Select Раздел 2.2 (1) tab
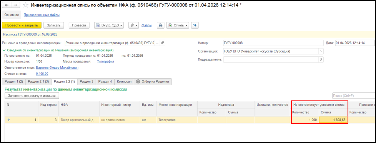 click(64, 82)
